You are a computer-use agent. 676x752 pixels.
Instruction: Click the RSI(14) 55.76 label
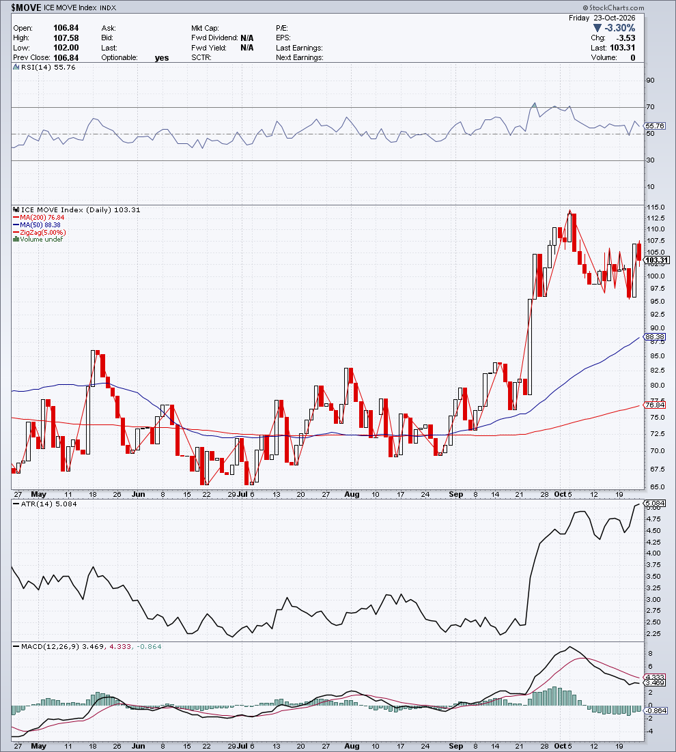(x=48, y=67)
